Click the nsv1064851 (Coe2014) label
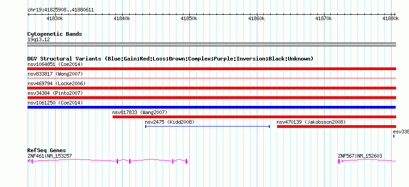The height and width of the screenshot is (187, 409). (x=55, y=64)
